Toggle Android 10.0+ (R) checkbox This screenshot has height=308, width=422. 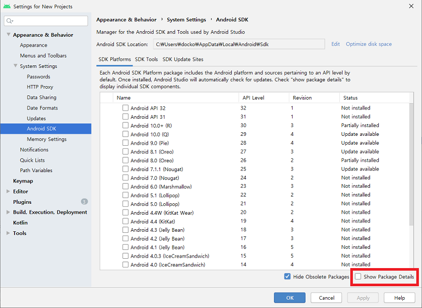(x=125, y=125)
